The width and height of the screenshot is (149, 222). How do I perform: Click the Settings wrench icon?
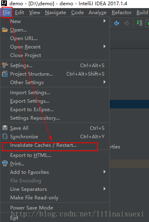pyautogui.click(x=5, y=66)
